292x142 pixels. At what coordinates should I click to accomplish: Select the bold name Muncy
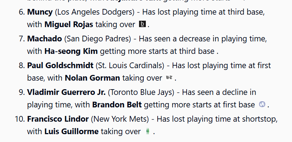(40, 12)
